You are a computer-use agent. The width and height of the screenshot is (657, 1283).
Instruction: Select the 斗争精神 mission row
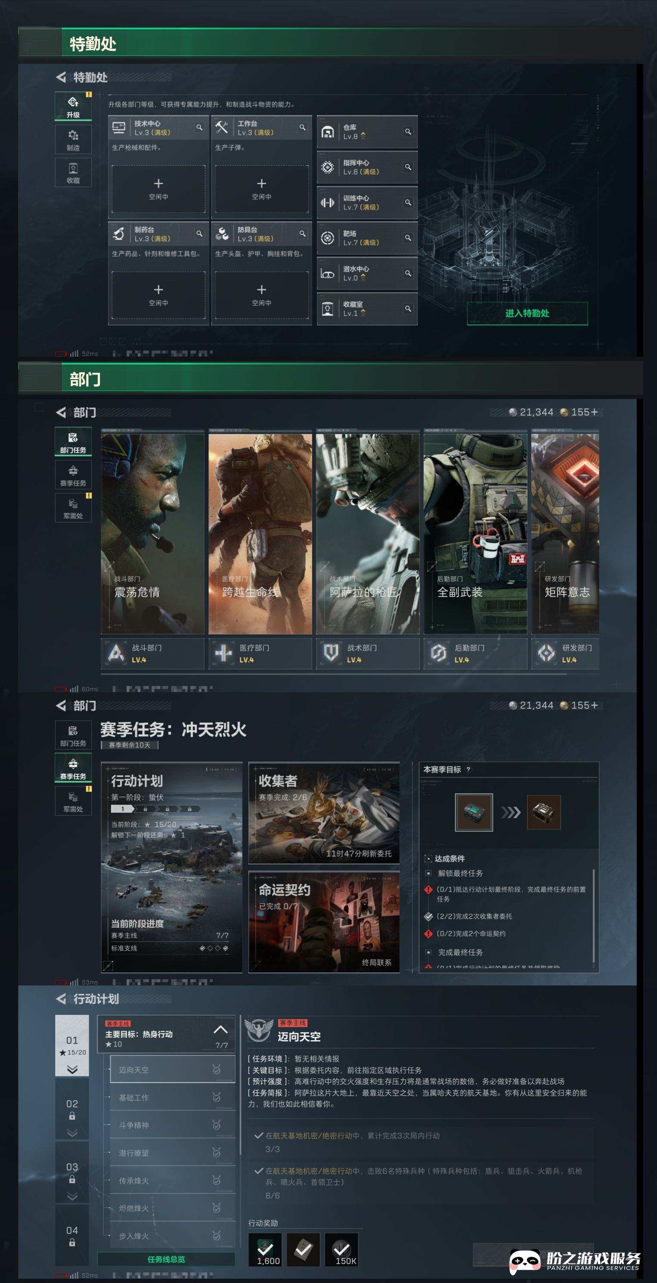click(172, 1125)
